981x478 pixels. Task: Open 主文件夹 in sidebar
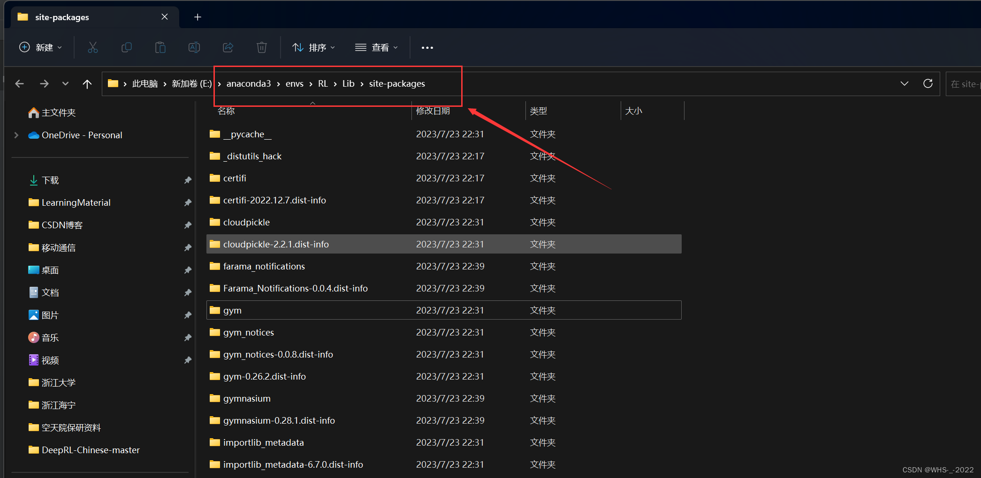click(58, 112)
